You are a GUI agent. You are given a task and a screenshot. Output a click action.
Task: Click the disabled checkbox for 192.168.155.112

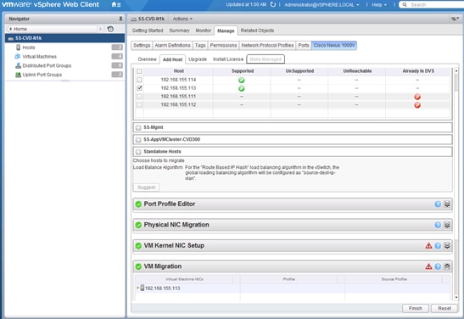[139, 104]
